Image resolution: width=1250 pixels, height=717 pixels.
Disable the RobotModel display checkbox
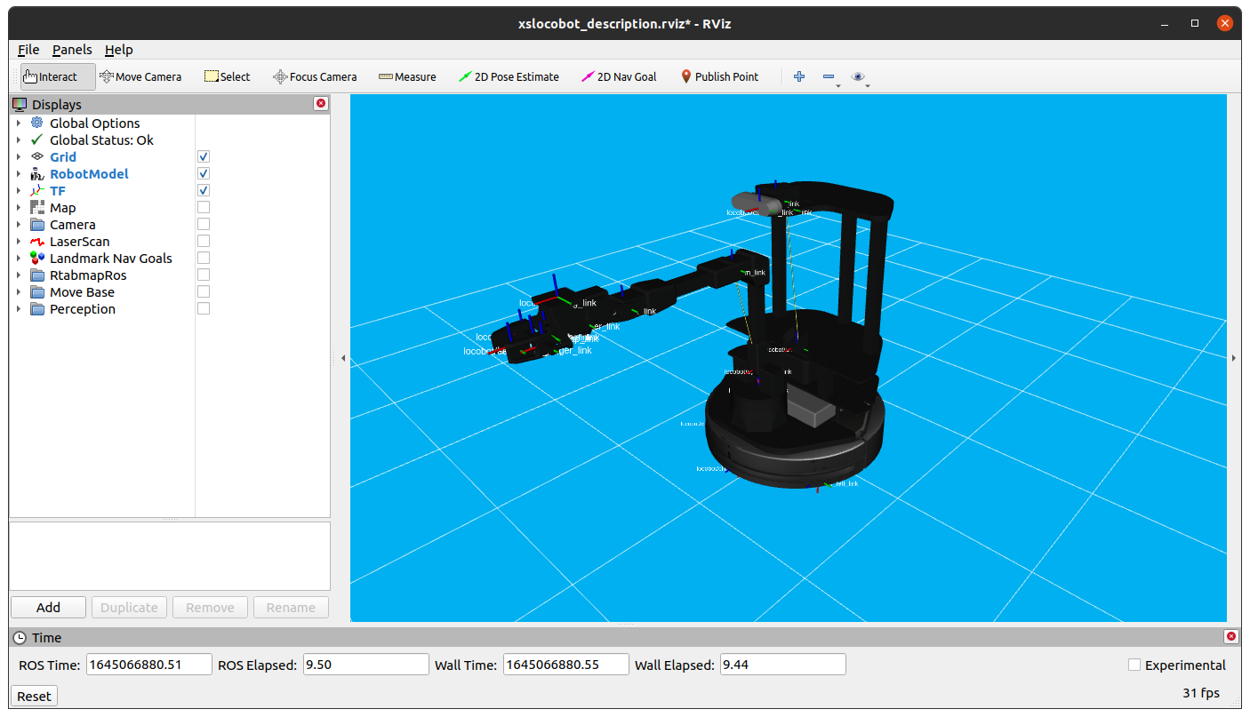tap(204, 174)
